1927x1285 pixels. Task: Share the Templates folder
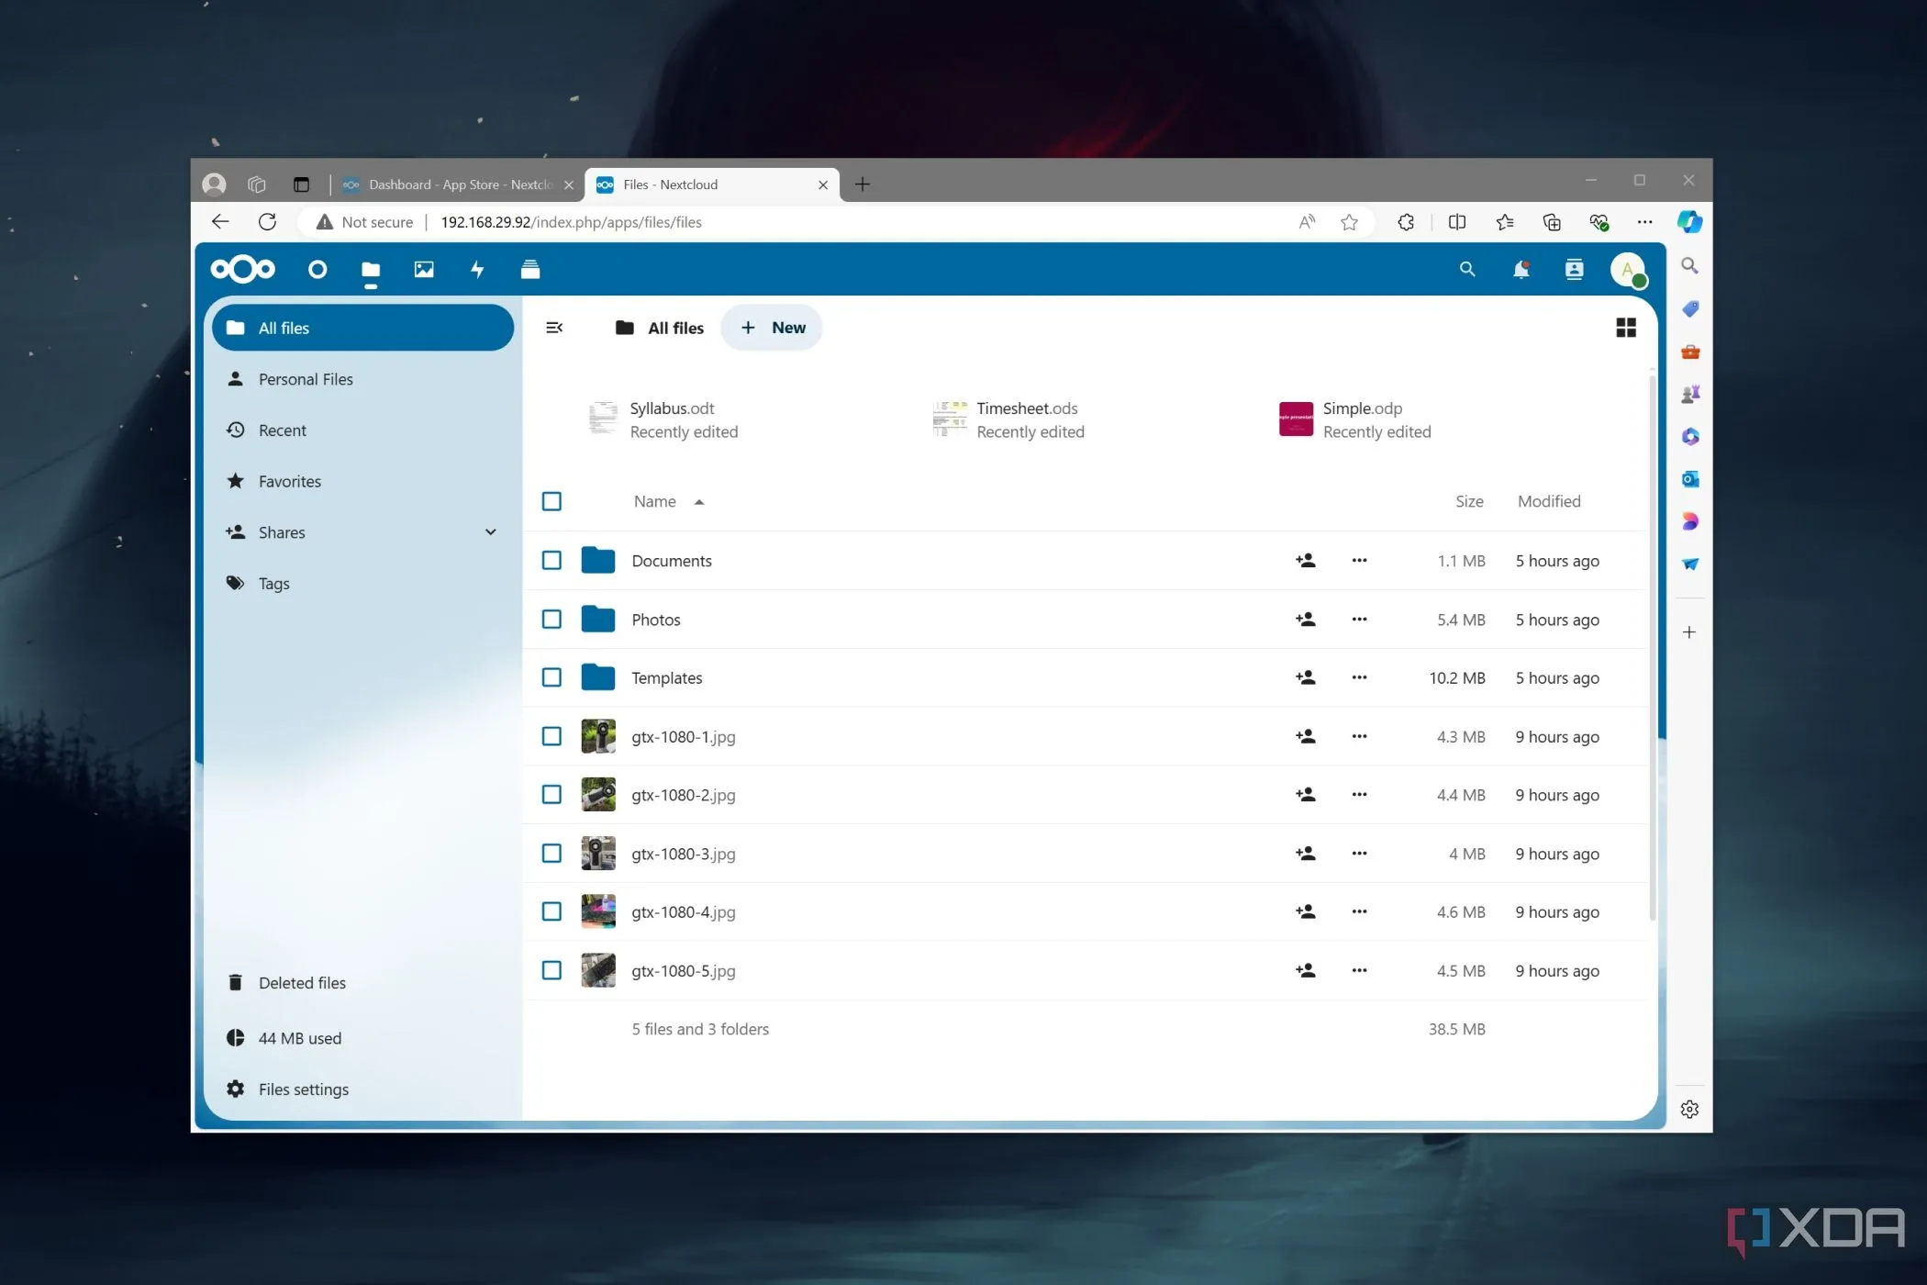[1305, 677]
